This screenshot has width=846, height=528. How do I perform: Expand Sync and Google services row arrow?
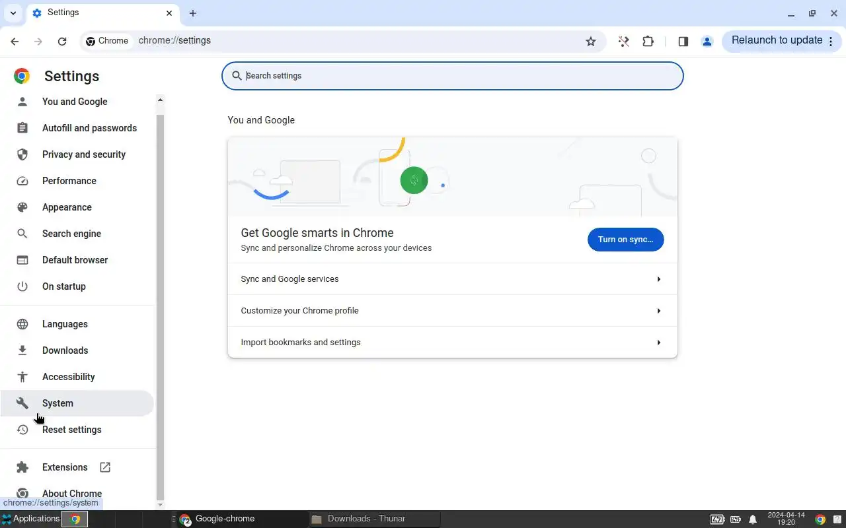point(659,279)
